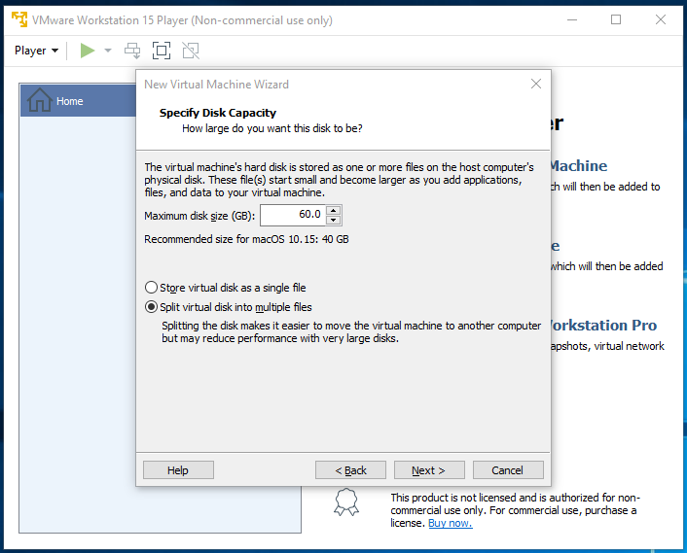Select the Home tab in library
Screen dimensions: 687x553
tap(79, 101)
